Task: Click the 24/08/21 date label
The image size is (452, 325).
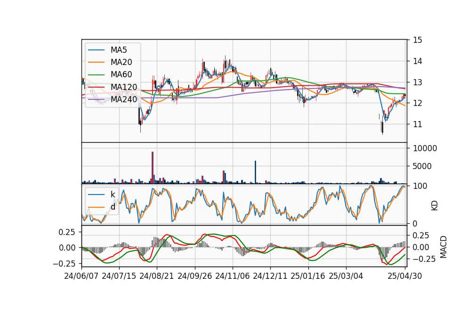Action: pos(157,276)
